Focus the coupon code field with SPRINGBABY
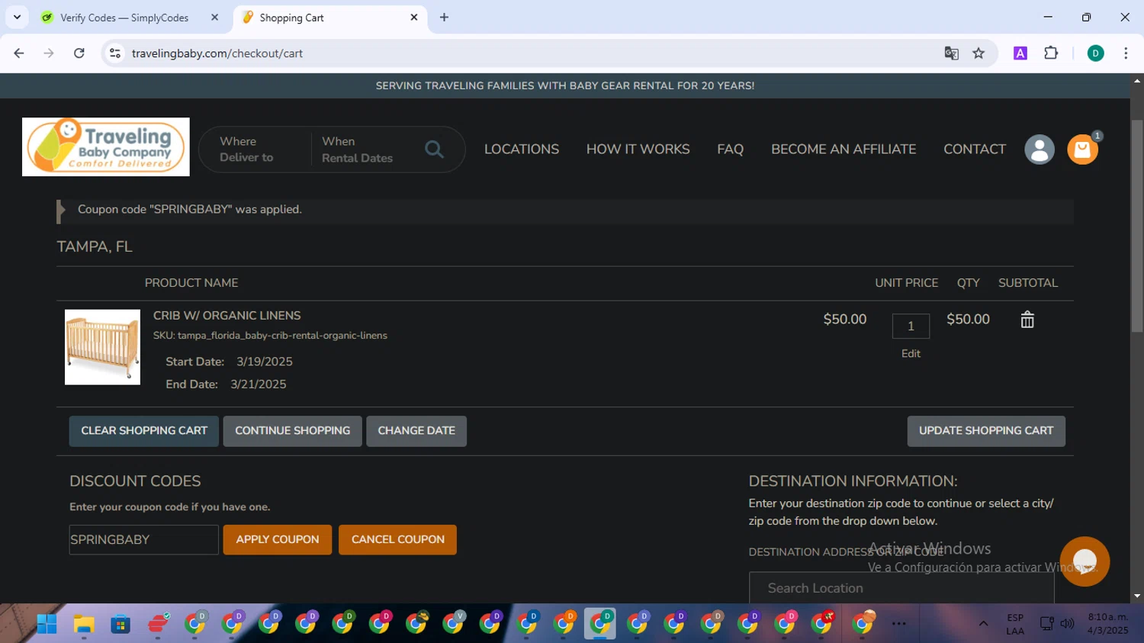 click(144, 540)
